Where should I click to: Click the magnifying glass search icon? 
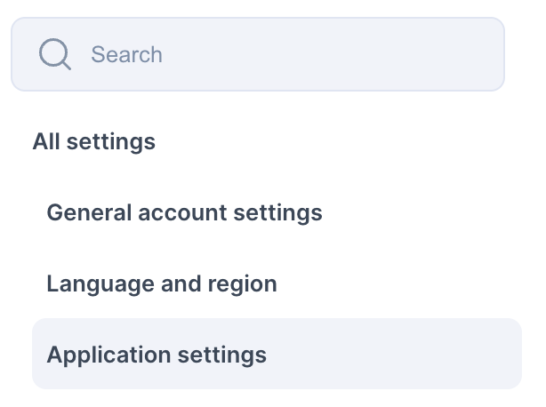[55, 54]
